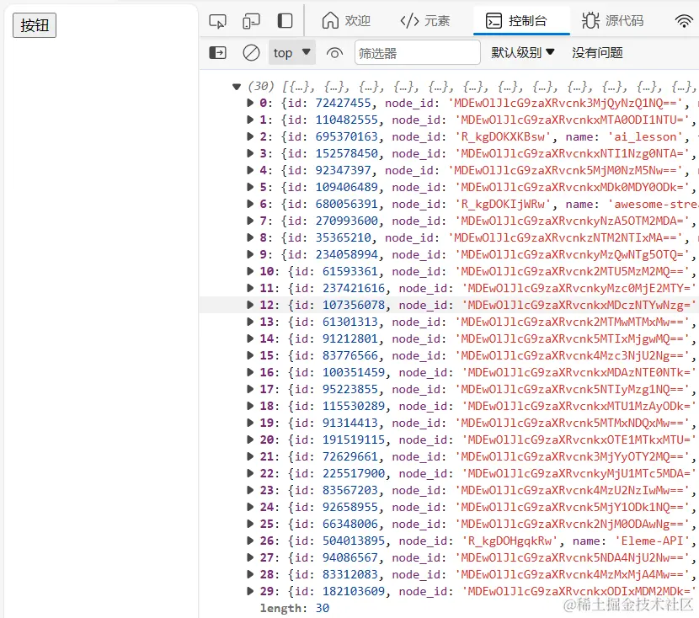699x618 pixels.
Task: Show the console sidebar
Action: click(x=218, y=52)
